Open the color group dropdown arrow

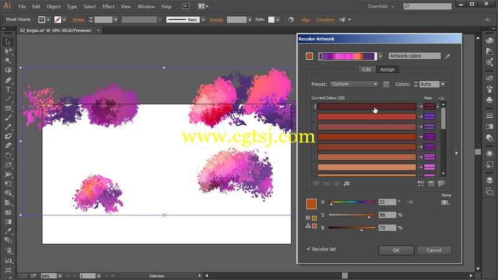(x=380, y=57)
